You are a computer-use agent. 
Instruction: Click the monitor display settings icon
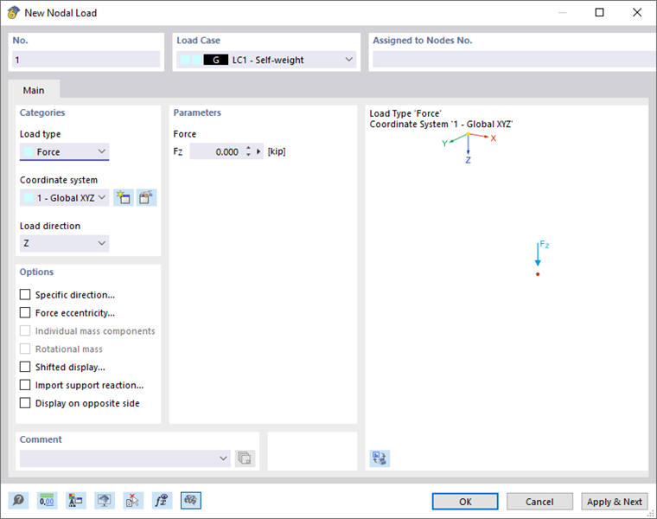(105, 500)
